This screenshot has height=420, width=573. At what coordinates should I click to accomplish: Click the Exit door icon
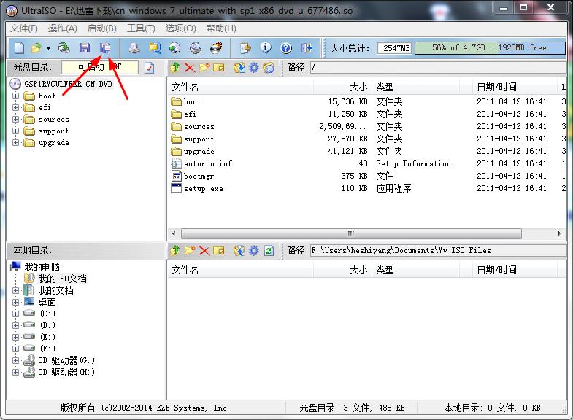[307, 48]
